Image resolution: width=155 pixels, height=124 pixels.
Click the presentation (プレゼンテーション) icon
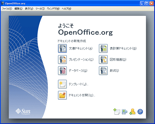[x=62, y=60]
